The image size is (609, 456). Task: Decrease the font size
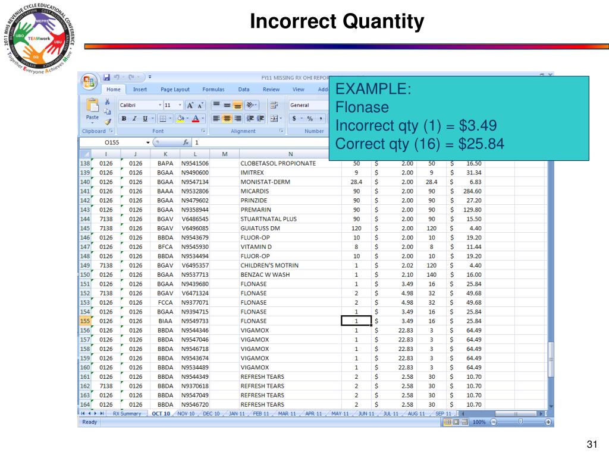pyautogui.click(x=200, y=106)
